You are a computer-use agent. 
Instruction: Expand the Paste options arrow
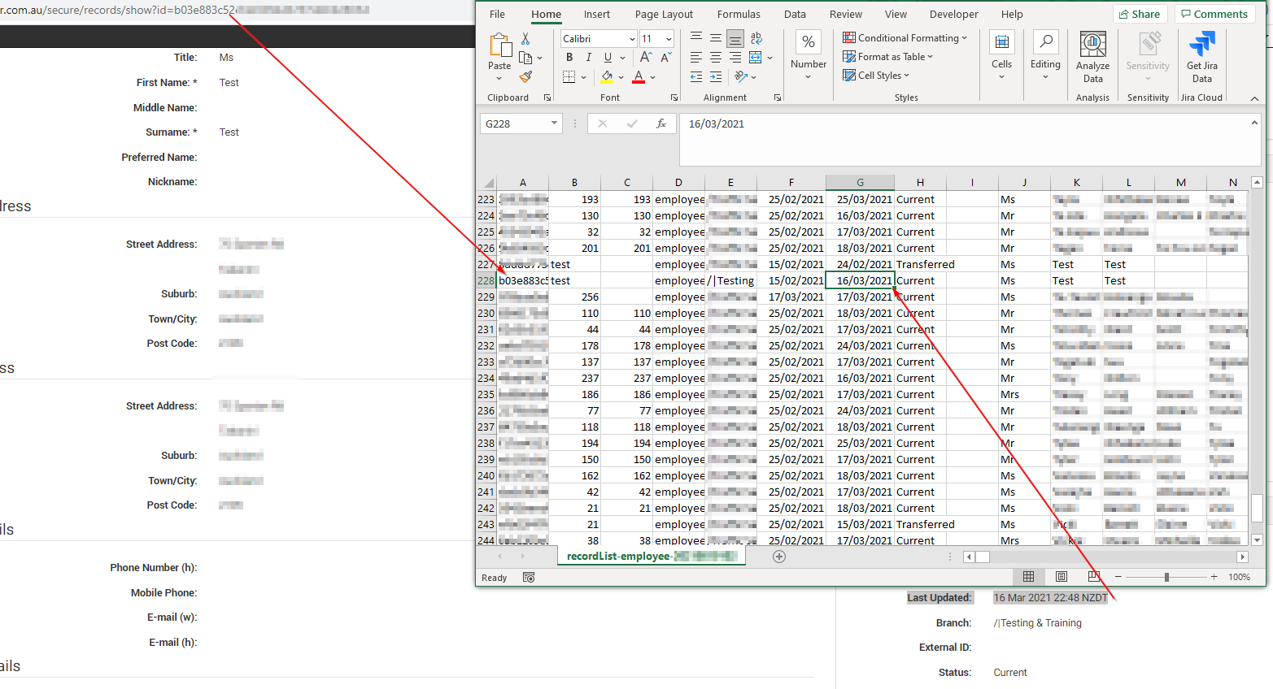click(x=499, y=78)
